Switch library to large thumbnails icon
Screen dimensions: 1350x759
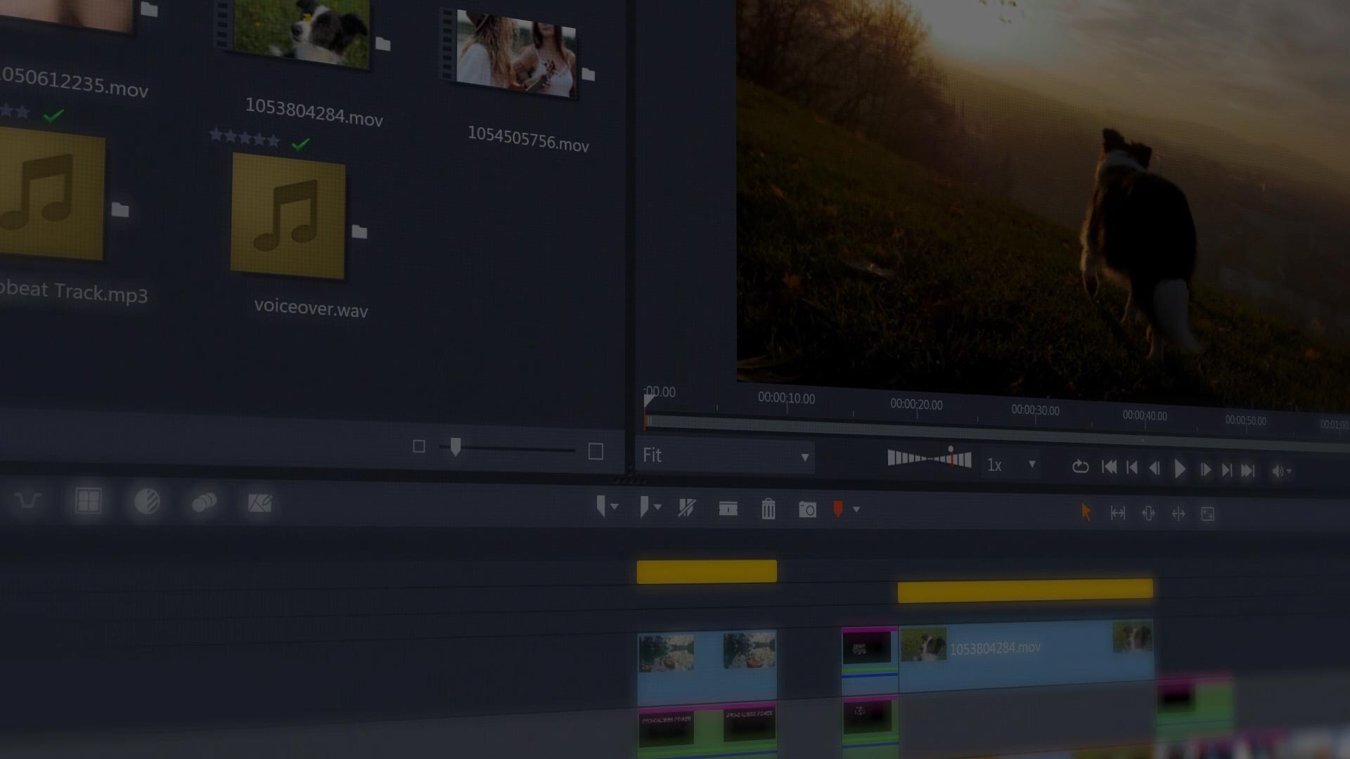596,451
